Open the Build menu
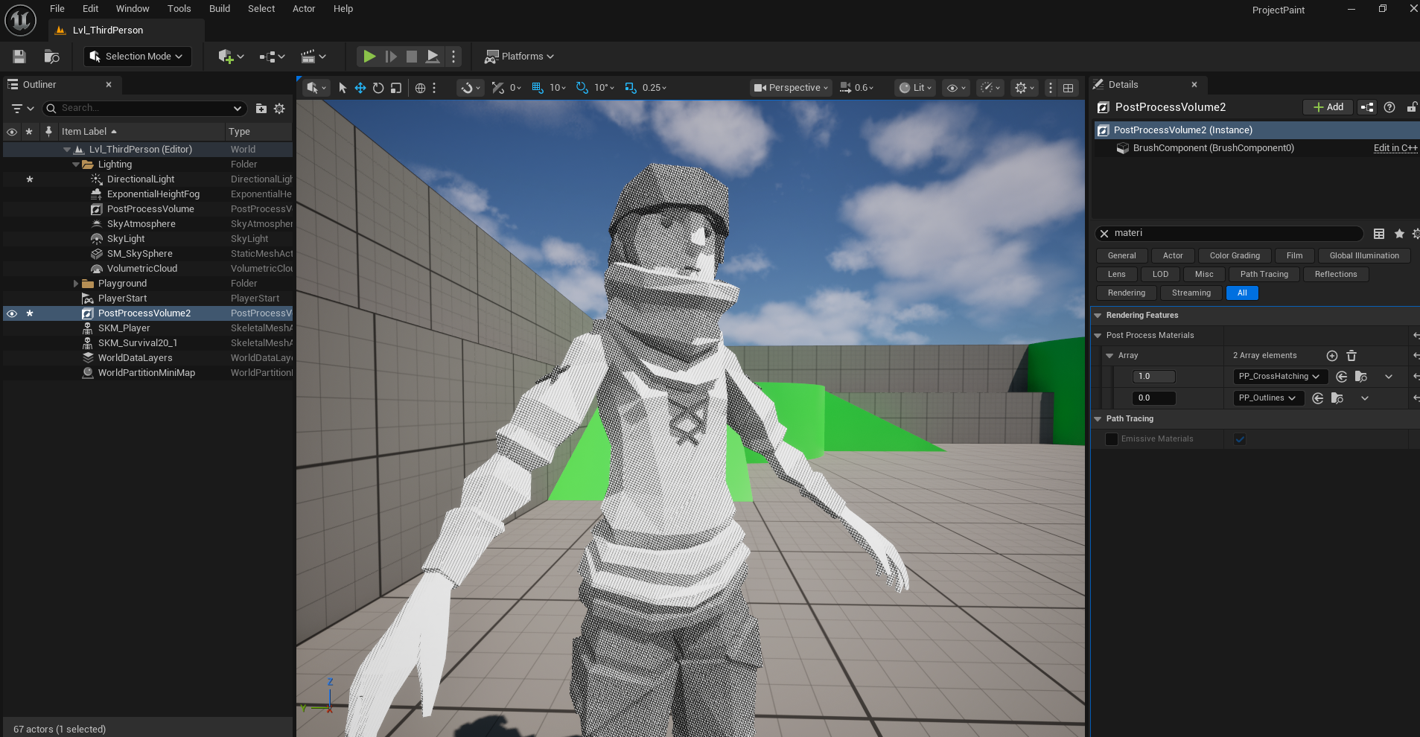 tap(219, 9)
